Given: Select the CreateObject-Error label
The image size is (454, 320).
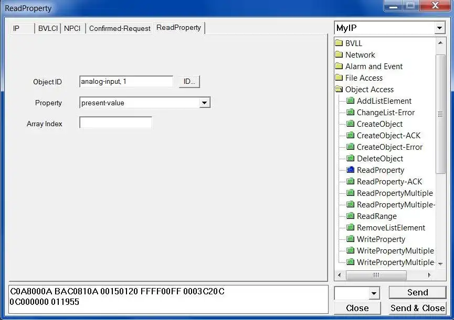Looking at the screenshot, I should pos(390,147).
